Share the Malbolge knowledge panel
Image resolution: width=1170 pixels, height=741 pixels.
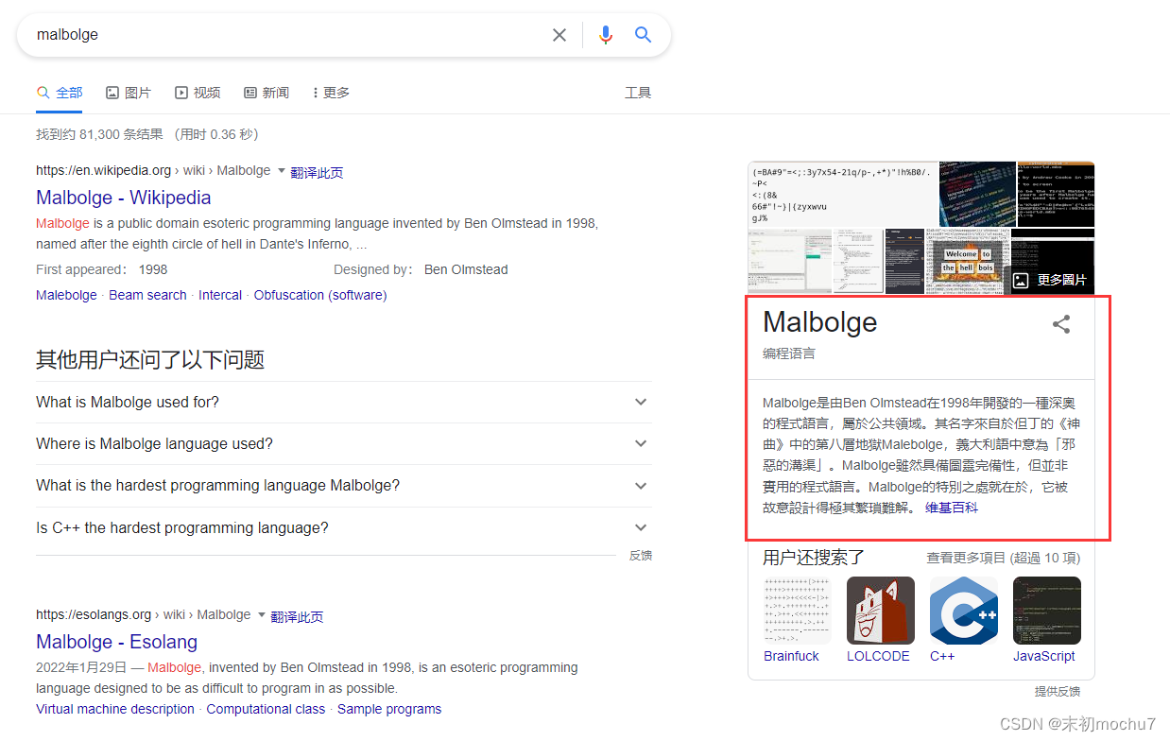(1060, 323)
